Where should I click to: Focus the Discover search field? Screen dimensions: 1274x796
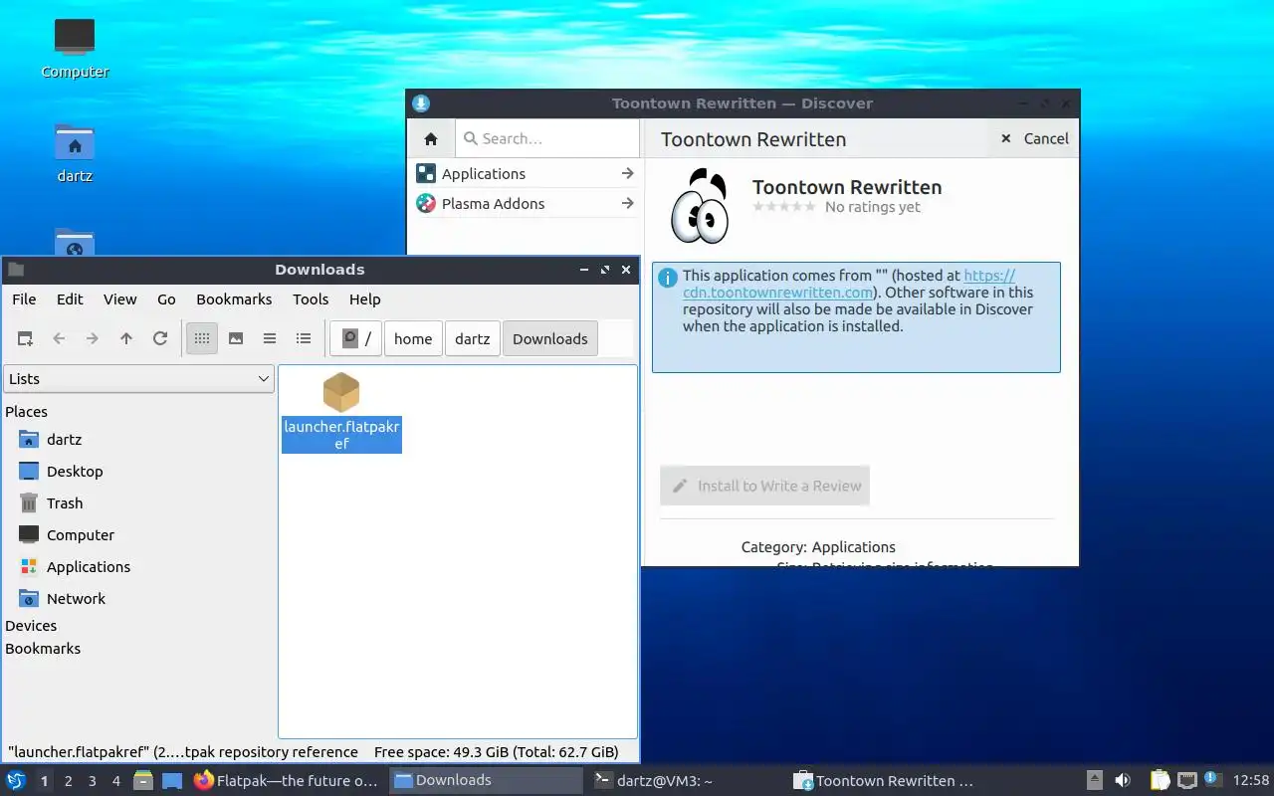click(547, 138)
